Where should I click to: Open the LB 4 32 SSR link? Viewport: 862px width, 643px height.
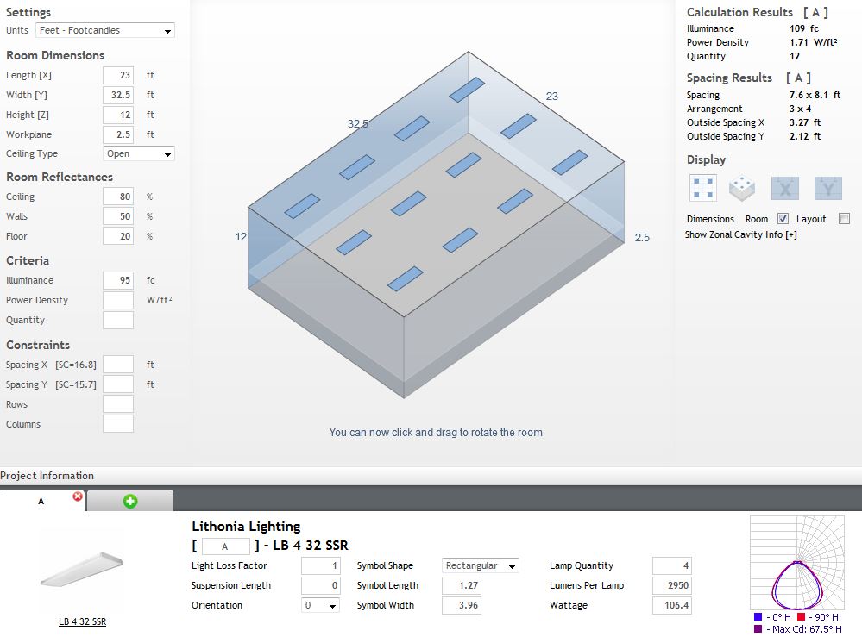[x=82, y=621]
